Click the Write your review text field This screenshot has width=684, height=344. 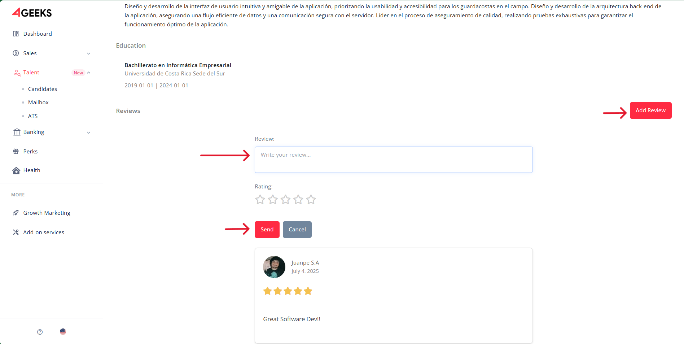point(393,160)
